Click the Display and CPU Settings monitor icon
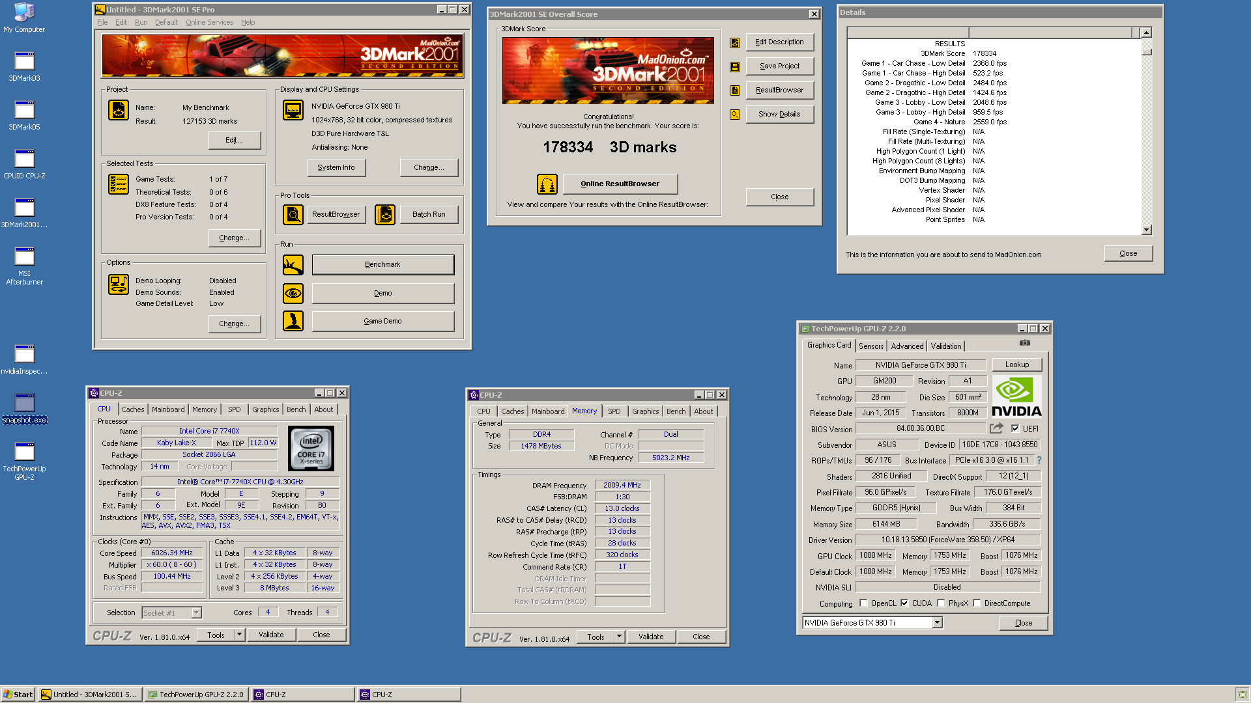Image resolution: width=1251 pixels, height=703 pixels. pos(293,110)
